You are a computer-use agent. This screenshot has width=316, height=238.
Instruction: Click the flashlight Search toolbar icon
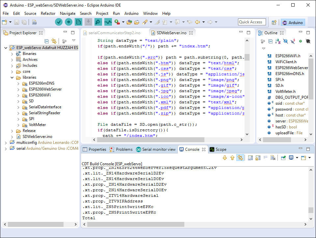[x=145, y=22]
